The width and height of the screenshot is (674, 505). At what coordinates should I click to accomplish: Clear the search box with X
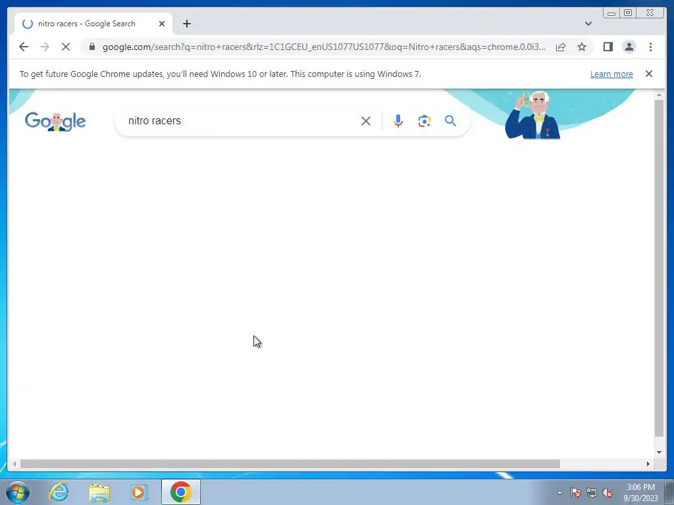pyautogui.click(x=366, y=121)
